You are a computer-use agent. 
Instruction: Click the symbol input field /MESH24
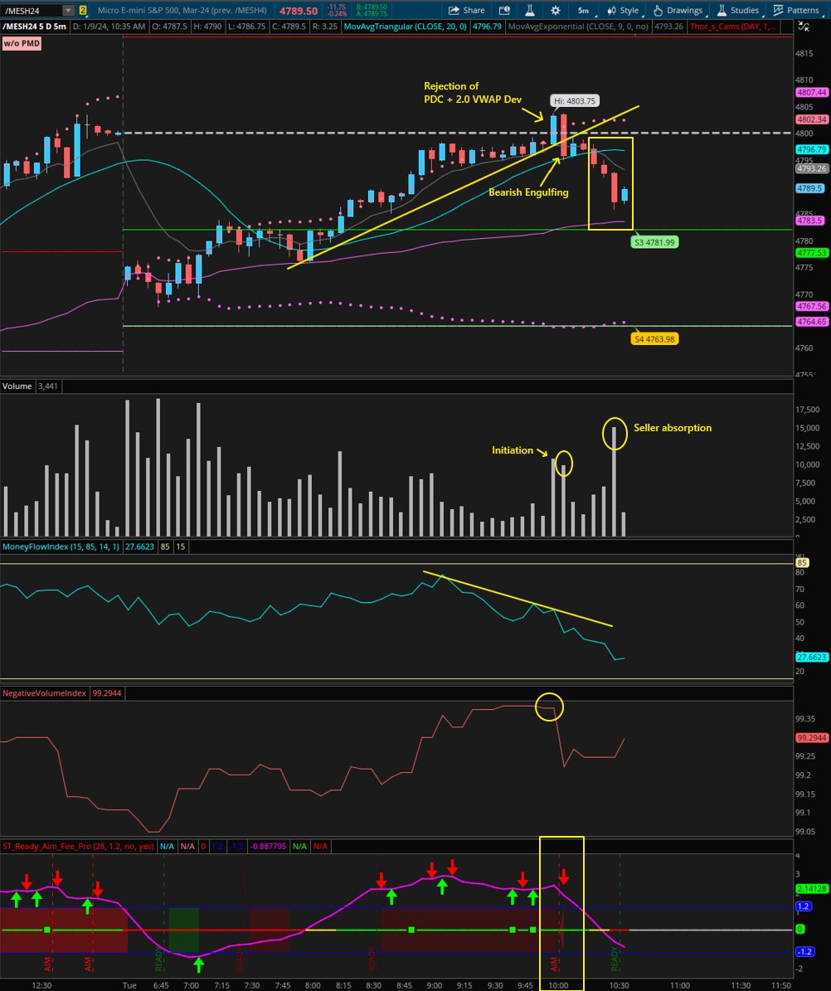33,11
